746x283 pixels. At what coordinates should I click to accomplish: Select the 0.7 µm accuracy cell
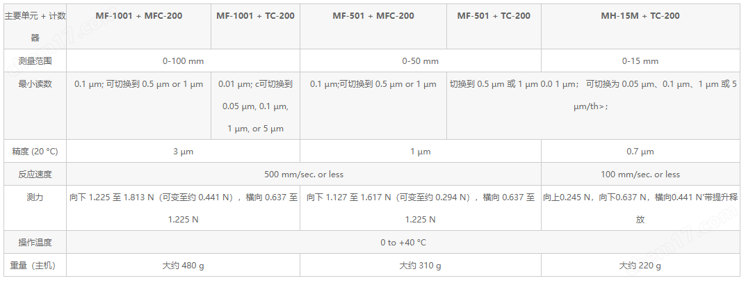coord(640,152)
